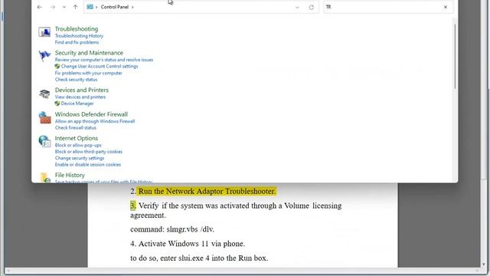Image resolution: width=490 pixels, height=276 pixels.
Task: Click the File History icon
Action: pos(44,177)
